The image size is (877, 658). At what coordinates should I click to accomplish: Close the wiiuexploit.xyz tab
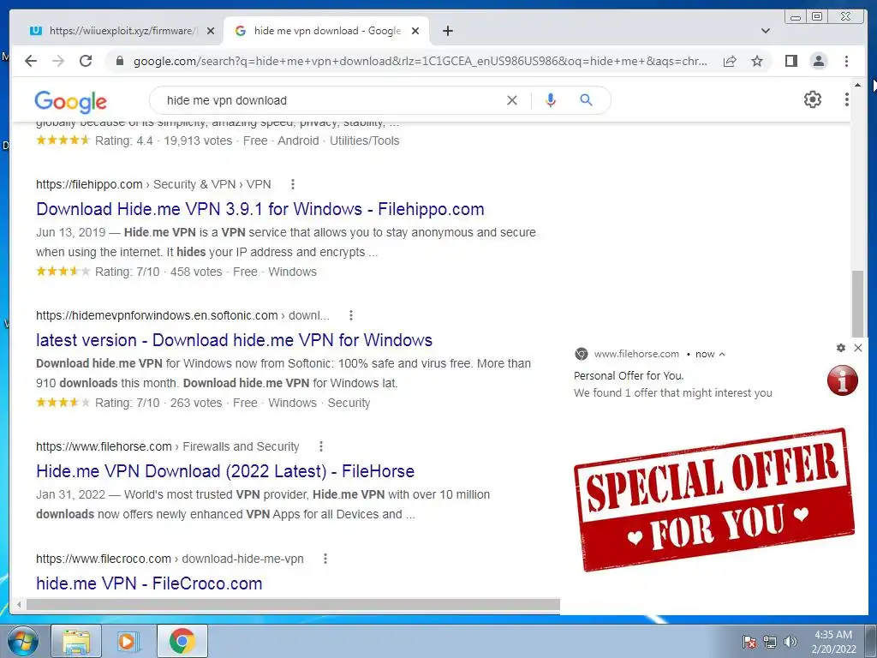(x=211, y=31)
